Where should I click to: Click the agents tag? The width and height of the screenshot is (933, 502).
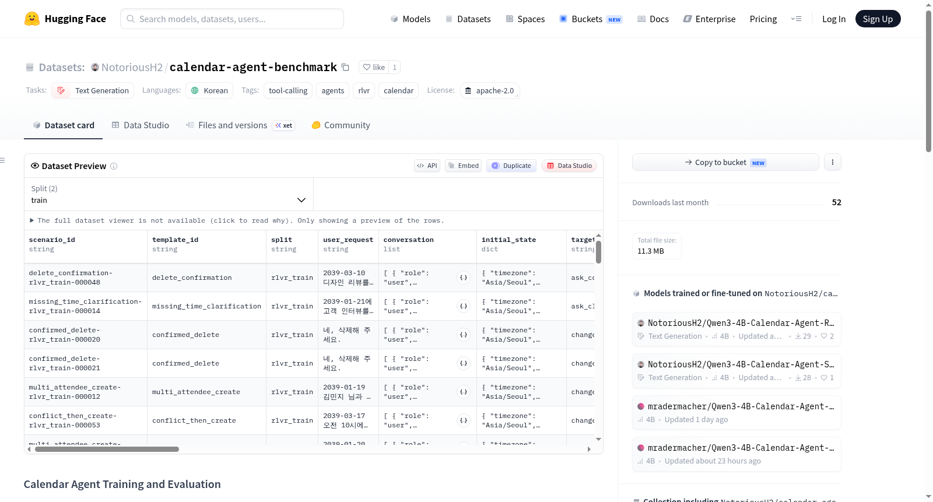point(333,90)
